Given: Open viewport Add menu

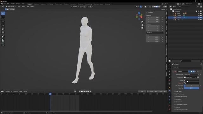Looking at the screenshot, I should point(28,6).
